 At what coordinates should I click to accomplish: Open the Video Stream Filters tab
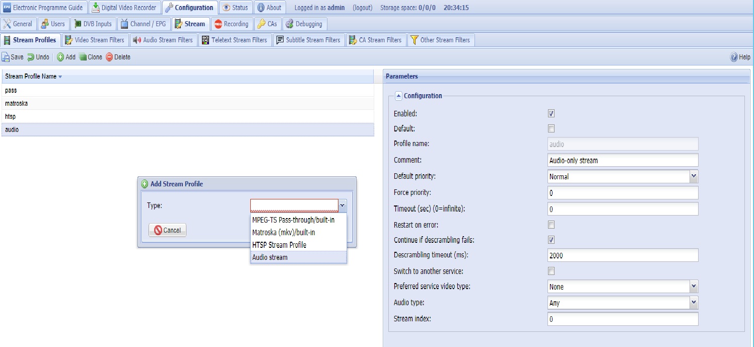(x=95, y=40)
